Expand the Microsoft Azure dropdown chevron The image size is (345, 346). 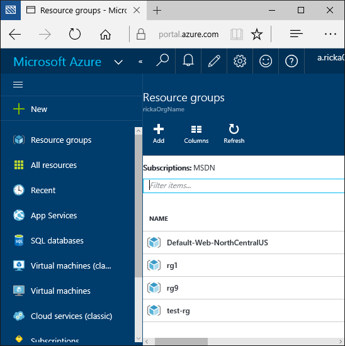point(118,62)
